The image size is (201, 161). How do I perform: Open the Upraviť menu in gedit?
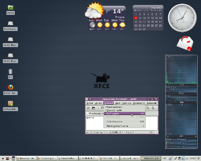(98, 103)
